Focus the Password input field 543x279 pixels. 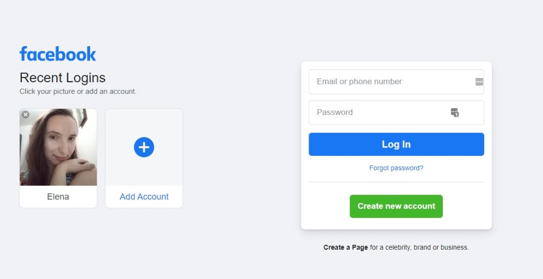(x=379, y=112)
